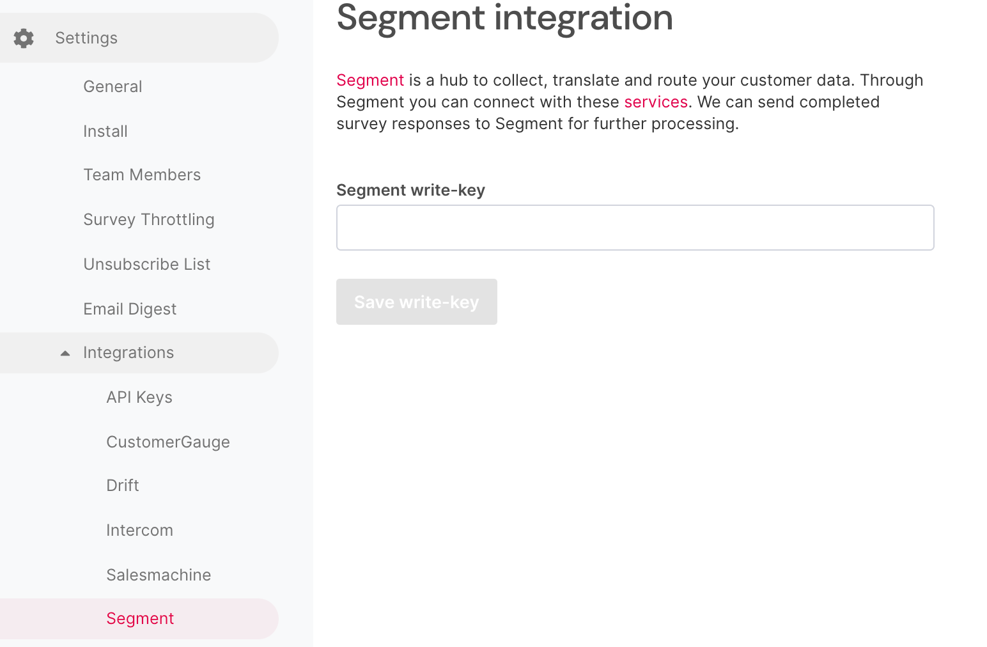Image resolution: width=987 pixels, height=647 pixels.
Task: Click inside the Segment write-key field
Action: [x=635, y=227]
